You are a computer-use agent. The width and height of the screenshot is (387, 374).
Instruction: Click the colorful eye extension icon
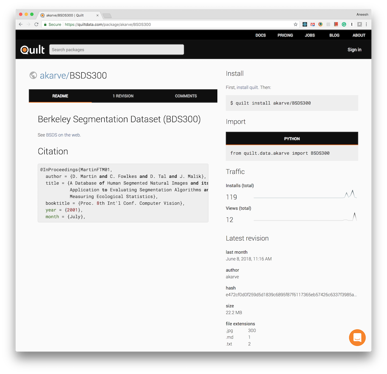(320, 24)
